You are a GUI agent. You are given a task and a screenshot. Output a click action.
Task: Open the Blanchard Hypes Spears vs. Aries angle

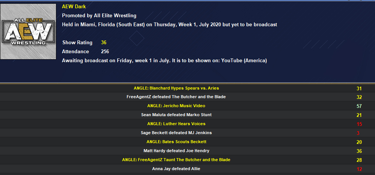(176, 88)
